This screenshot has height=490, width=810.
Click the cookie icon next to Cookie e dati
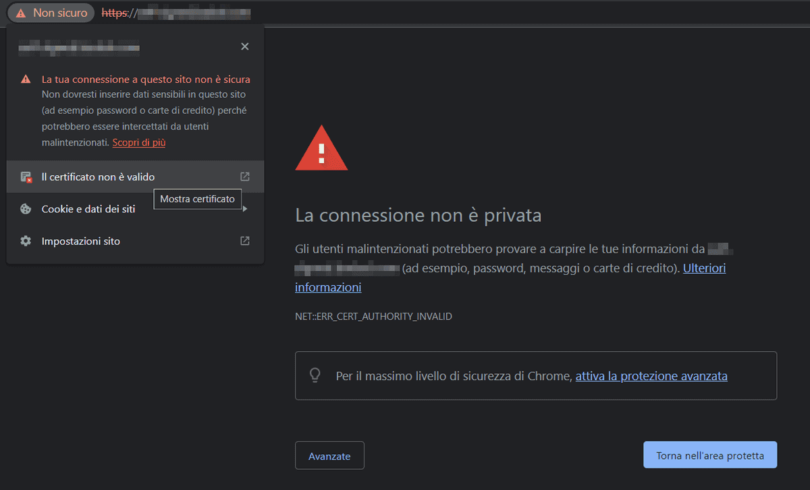click(25, 209)
